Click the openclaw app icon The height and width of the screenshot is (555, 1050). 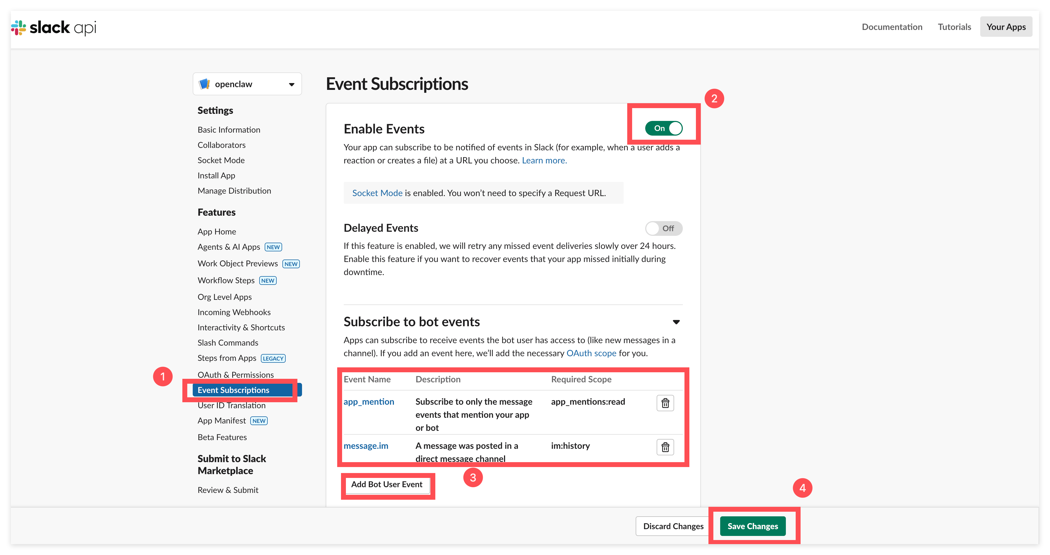point(204,84)
